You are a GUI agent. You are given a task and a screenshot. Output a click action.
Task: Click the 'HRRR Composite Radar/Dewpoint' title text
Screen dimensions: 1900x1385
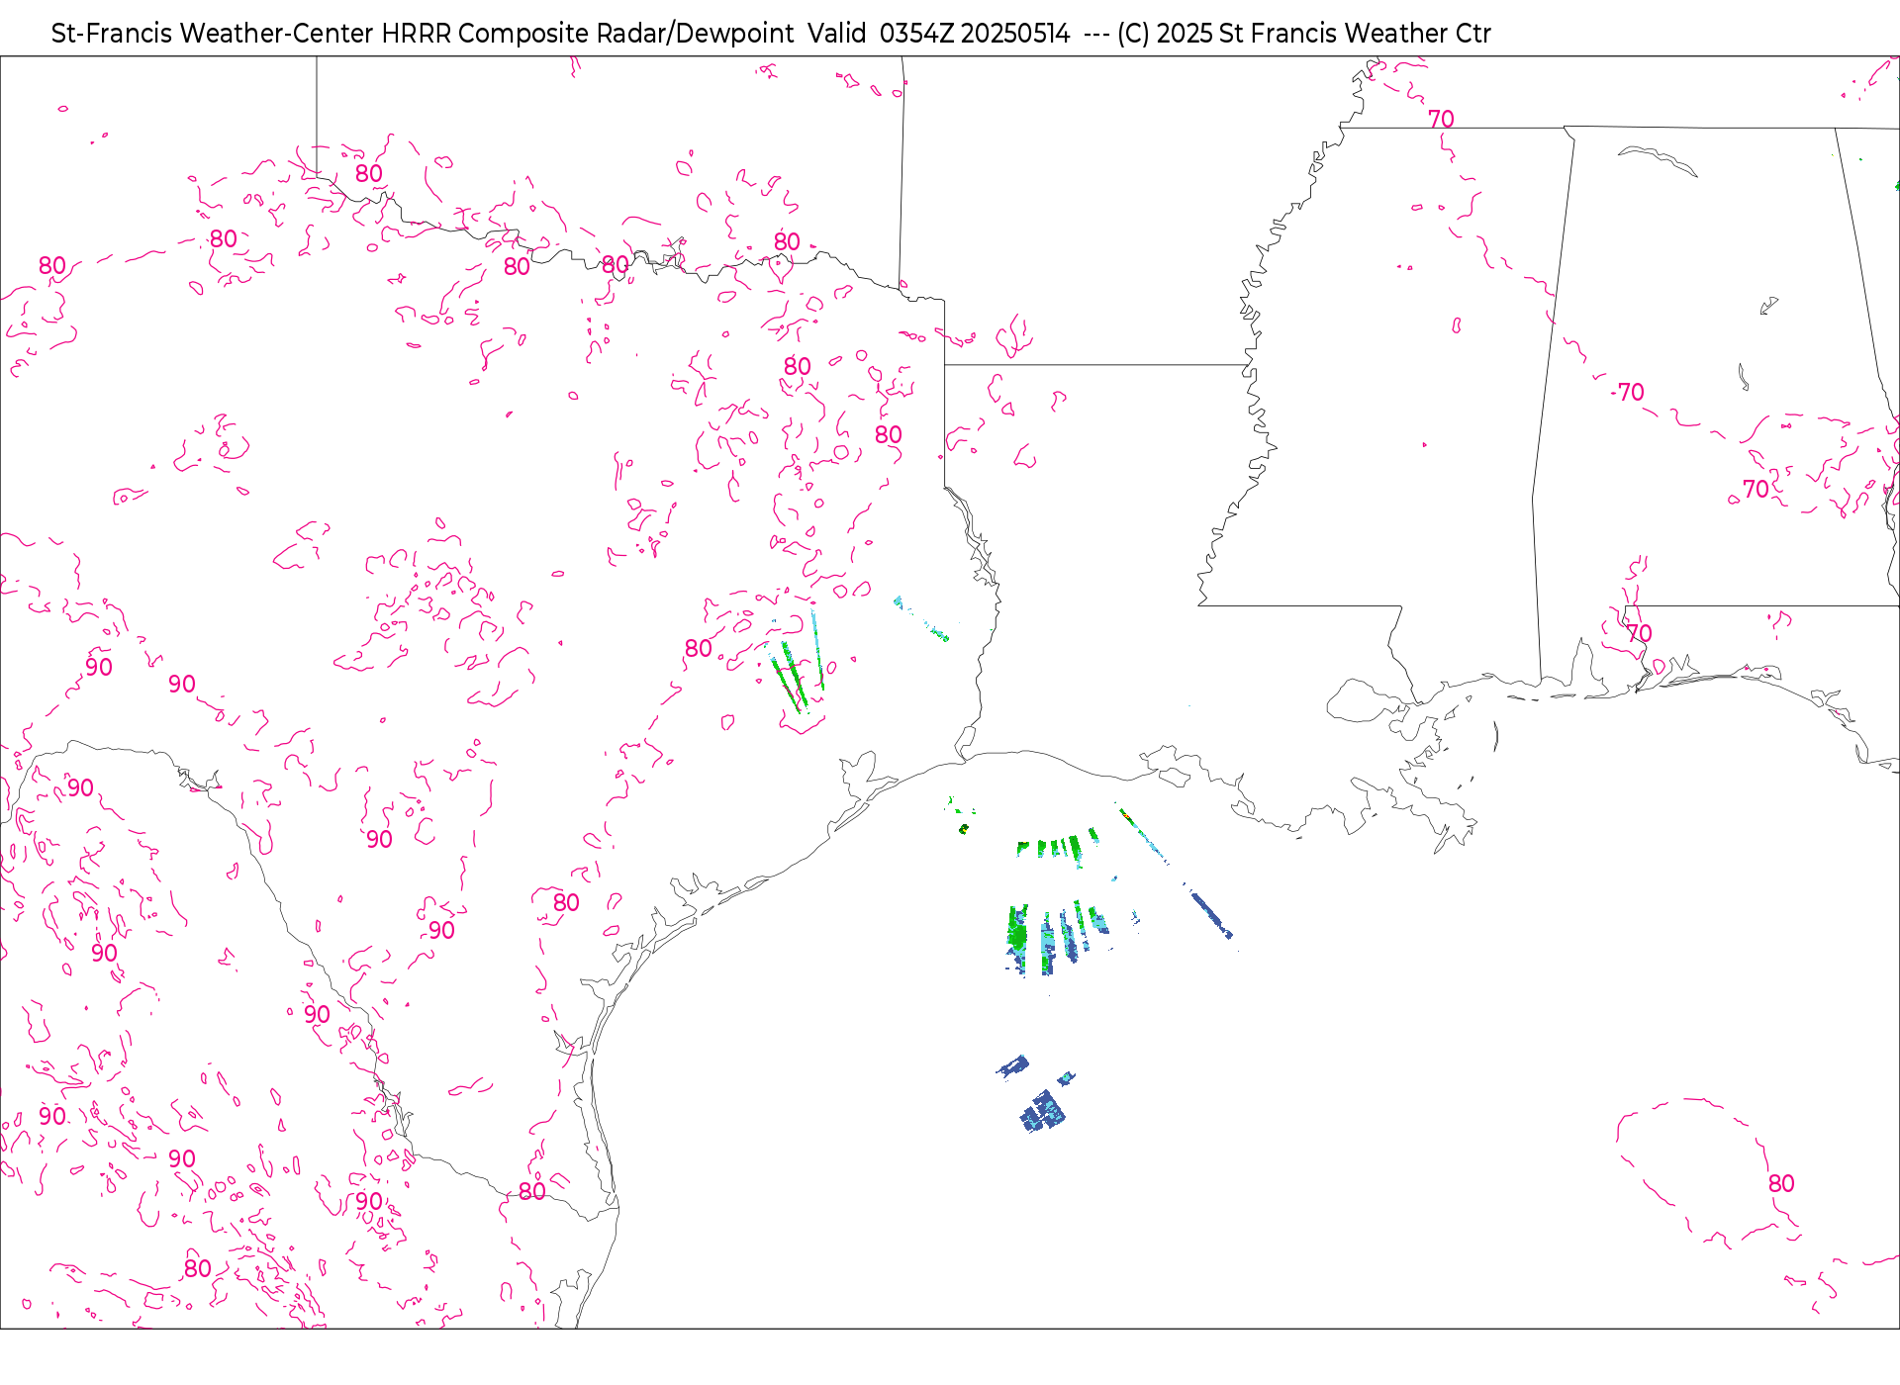tap(588, 34)
